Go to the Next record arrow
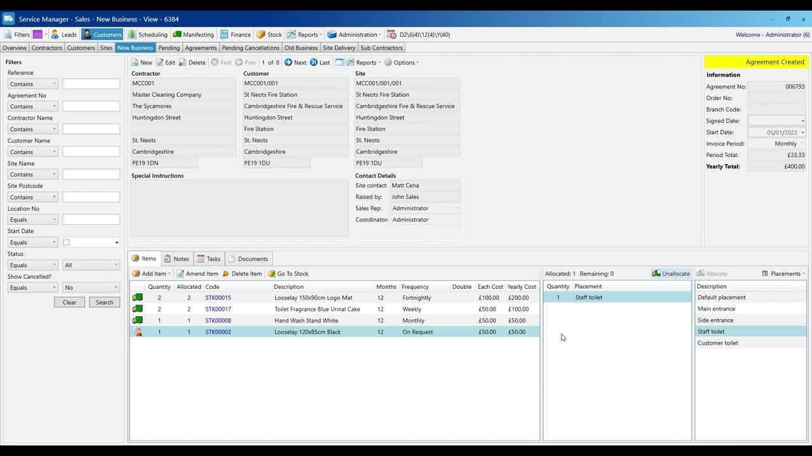The image size is (812, 456). [x=288, y=63]
